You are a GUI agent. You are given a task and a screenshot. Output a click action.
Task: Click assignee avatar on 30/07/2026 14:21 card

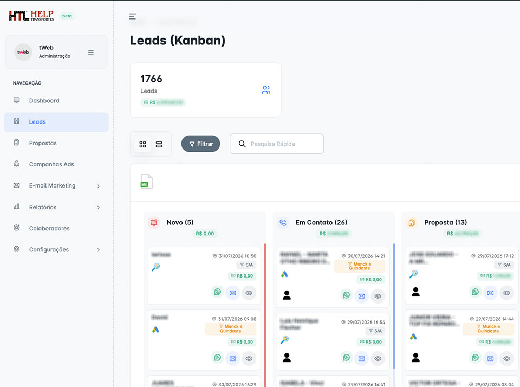click(287, 295)
